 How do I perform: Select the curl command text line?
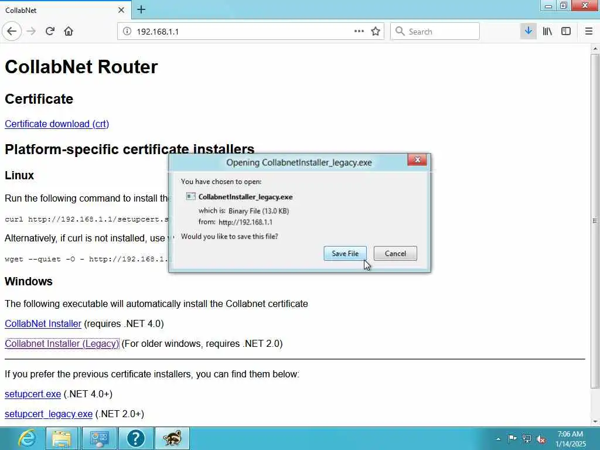(x=87, y=219)
